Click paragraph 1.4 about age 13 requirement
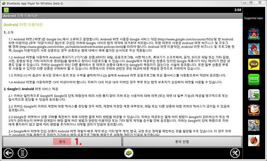This screenshot has height=161, width=267. coord(115,82)
